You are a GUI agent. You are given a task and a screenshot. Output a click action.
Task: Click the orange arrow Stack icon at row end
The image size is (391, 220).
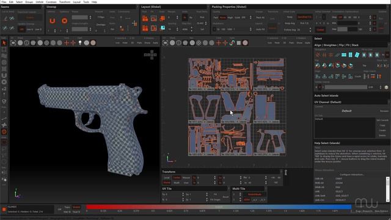(x=379, y=76)
